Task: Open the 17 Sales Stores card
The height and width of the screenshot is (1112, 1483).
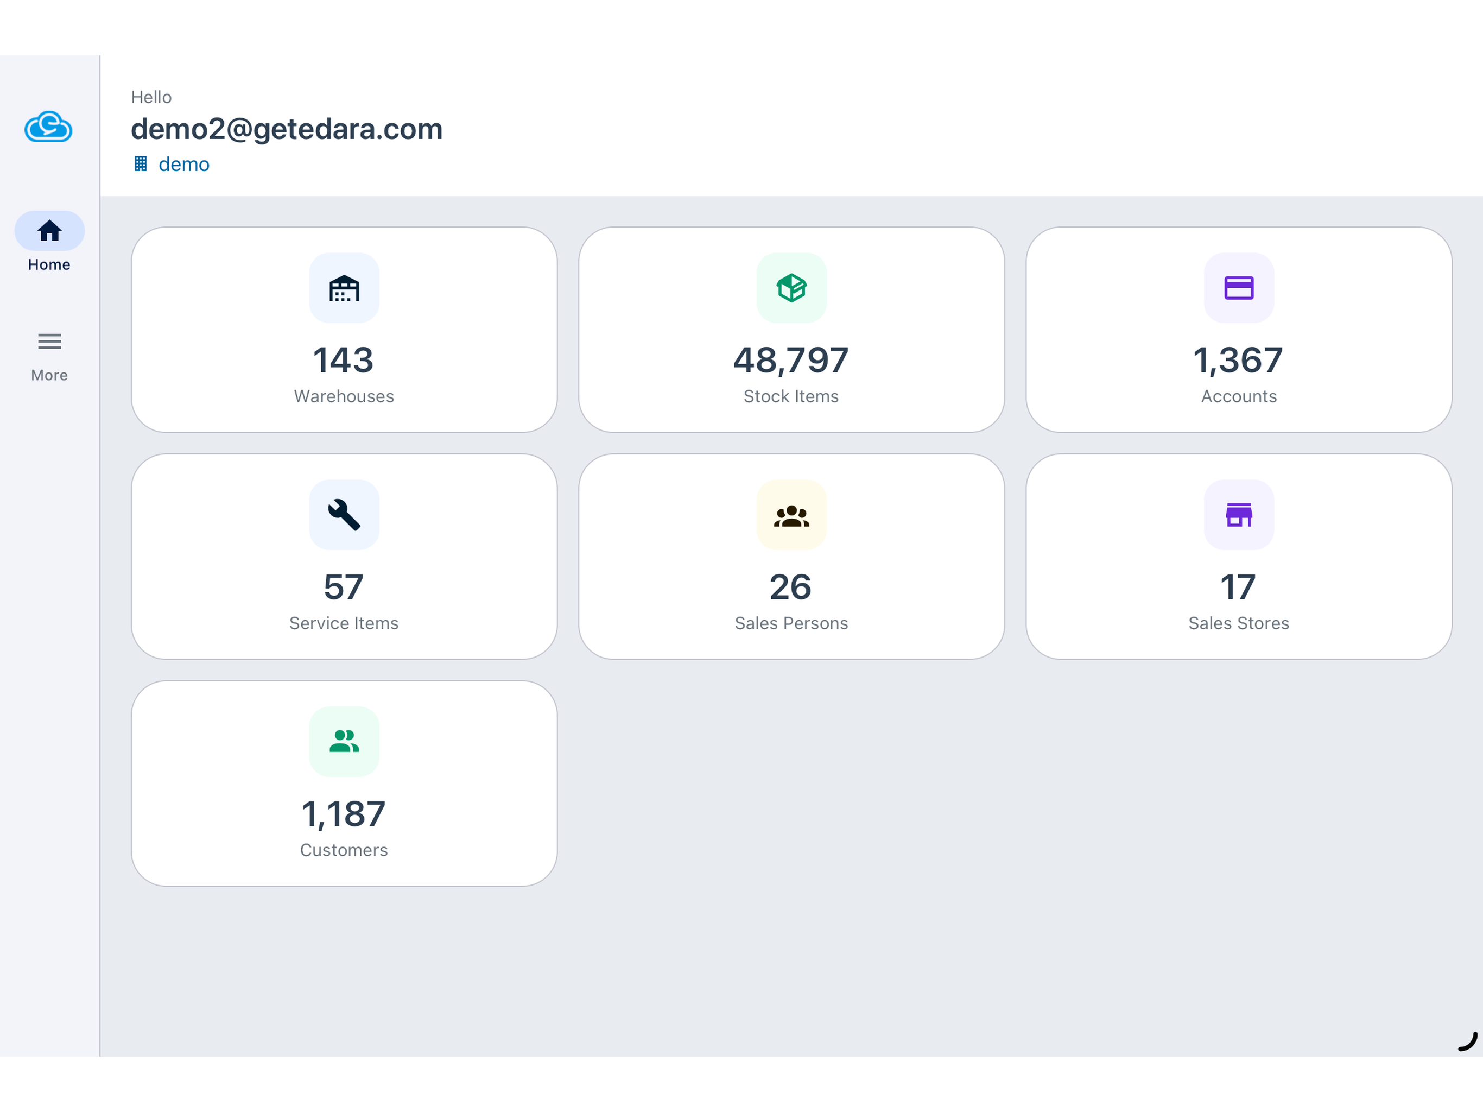Action: tap(1238, 557)
